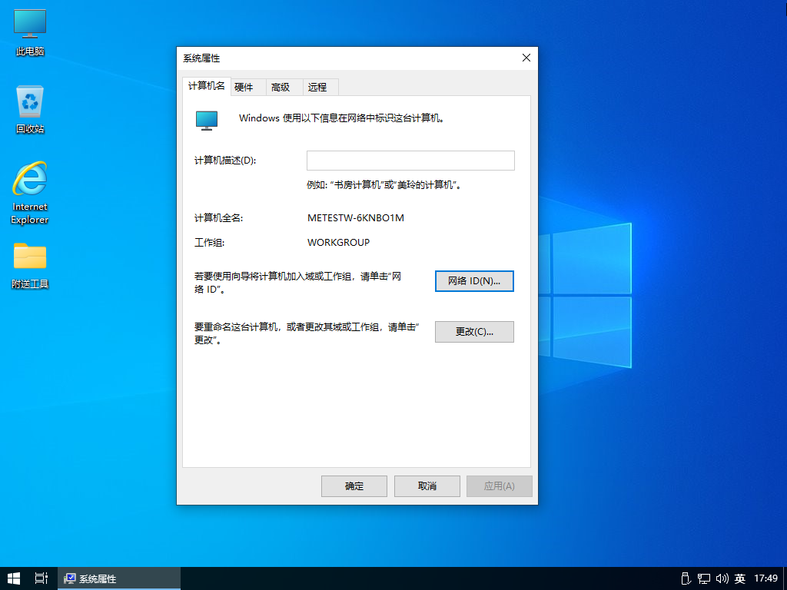The width and height of the screenshot is (787, 590).
Task: Switch the 英 input method indicator
Action: pos(740,578)
